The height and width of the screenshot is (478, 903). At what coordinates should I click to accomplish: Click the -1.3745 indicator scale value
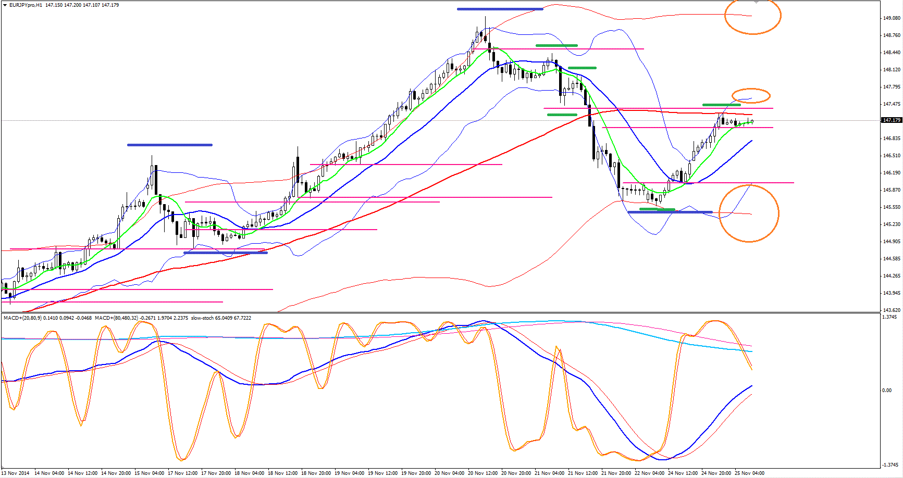pos(889,465)
